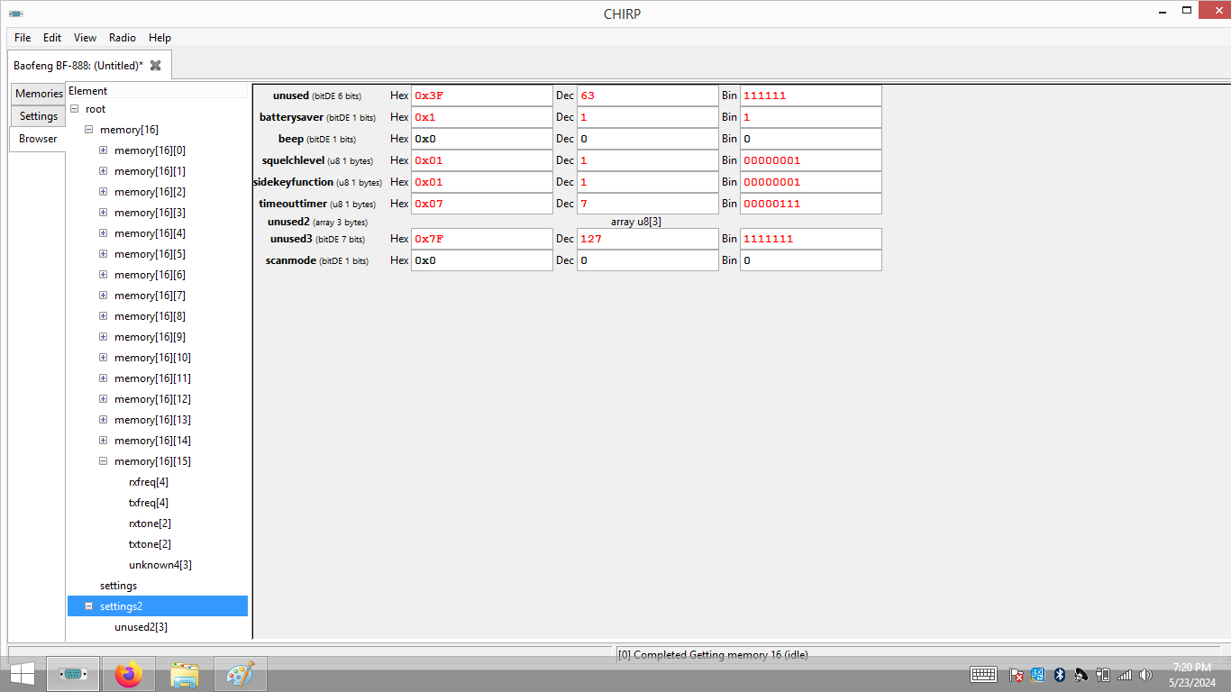Click the CHIRP title bar app icon
The width and height of the screenshot is (1231, 692).
click(x=16, y=14)
